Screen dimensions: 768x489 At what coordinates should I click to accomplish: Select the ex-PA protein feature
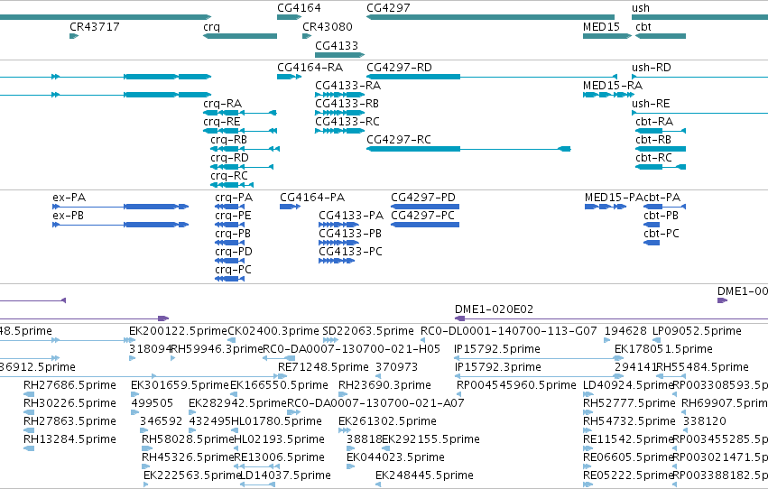pyautogui.click(x=121, y=207)
